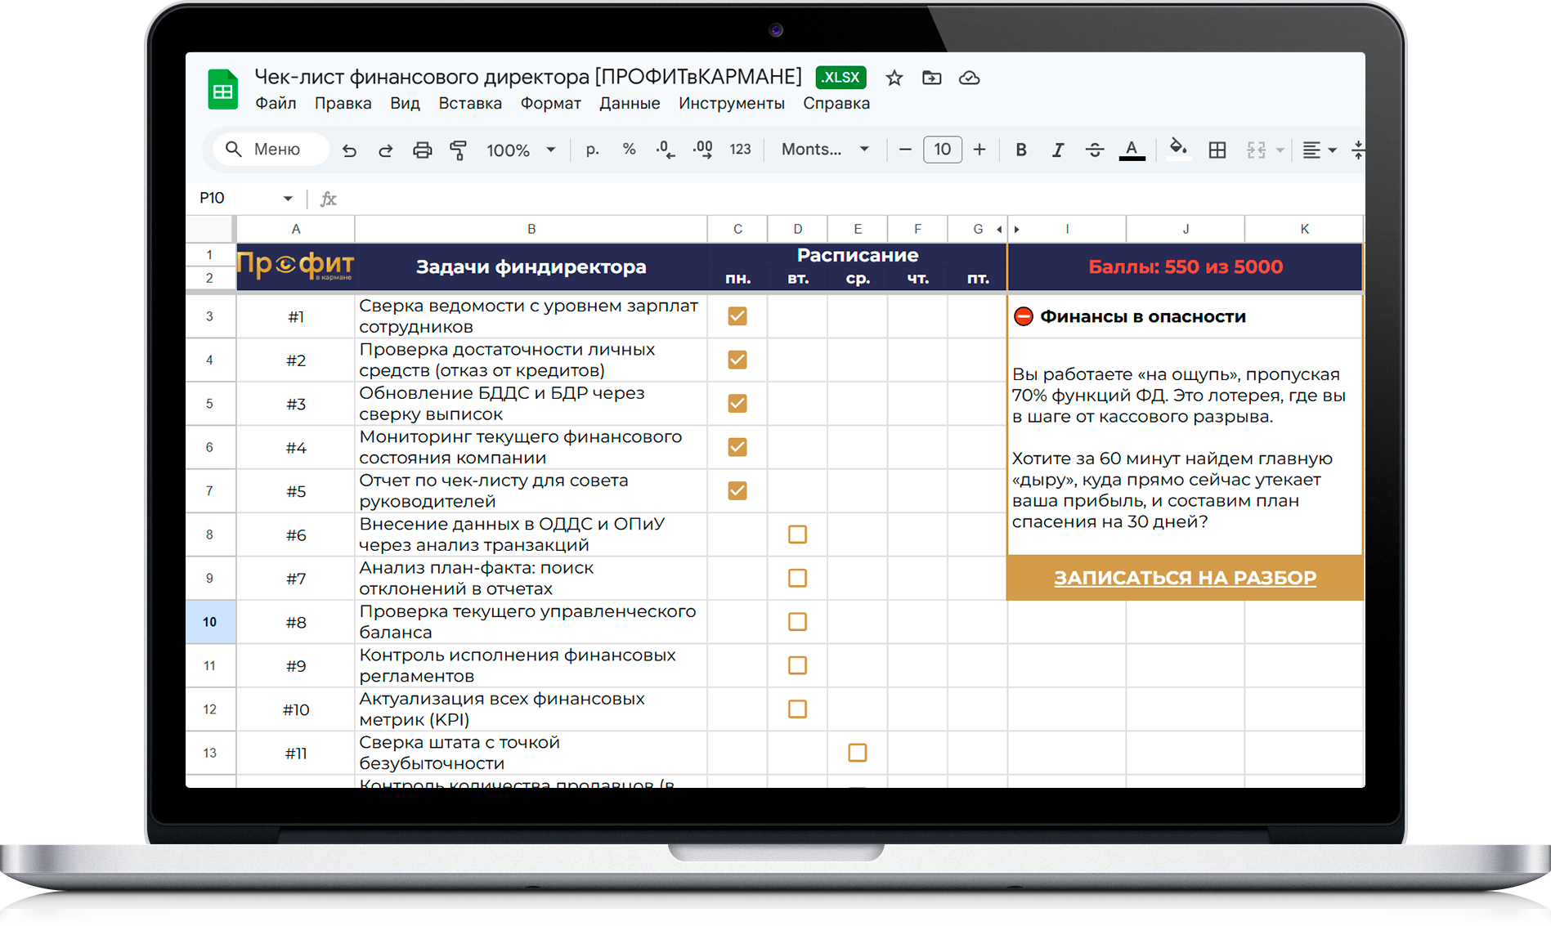Expand the Monts... font family dropdown

pyautogui.click(x=824, y=150)
